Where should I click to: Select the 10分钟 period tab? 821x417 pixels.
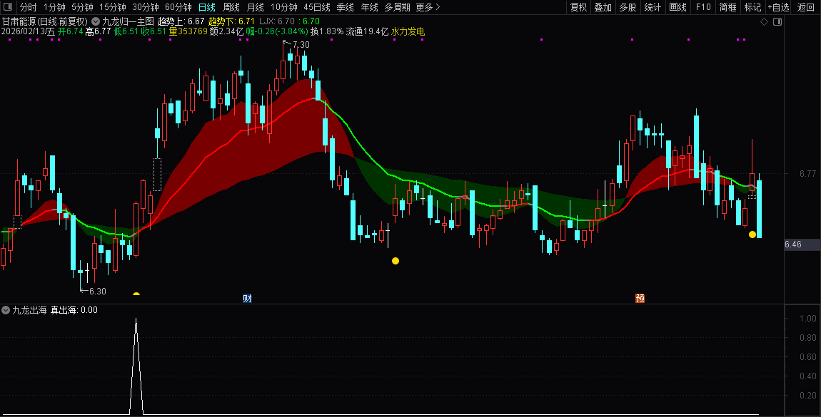coord(284,7)
